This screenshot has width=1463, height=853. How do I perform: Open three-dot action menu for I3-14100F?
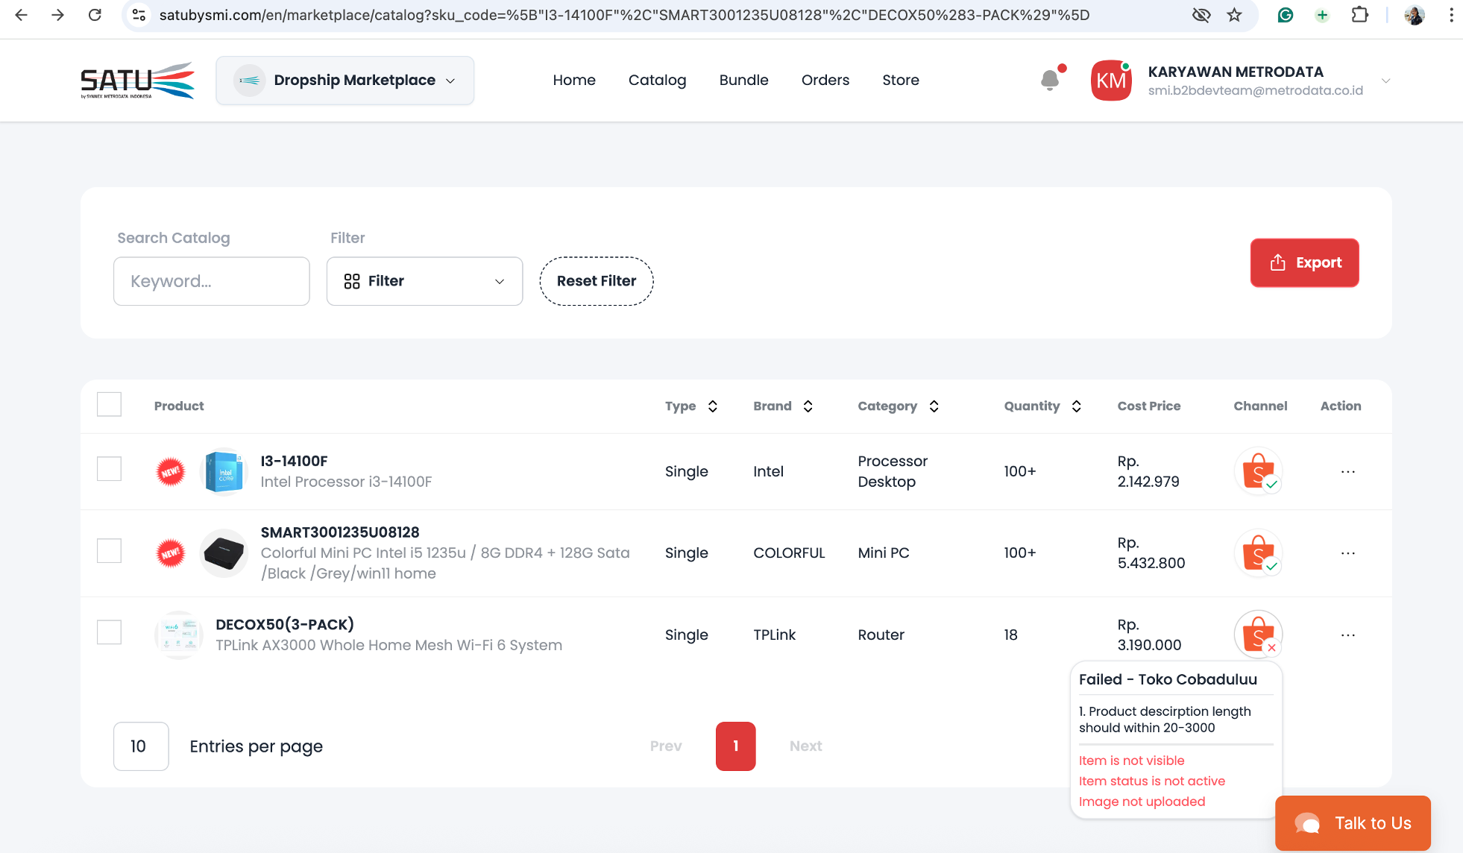pos(1347,471)
